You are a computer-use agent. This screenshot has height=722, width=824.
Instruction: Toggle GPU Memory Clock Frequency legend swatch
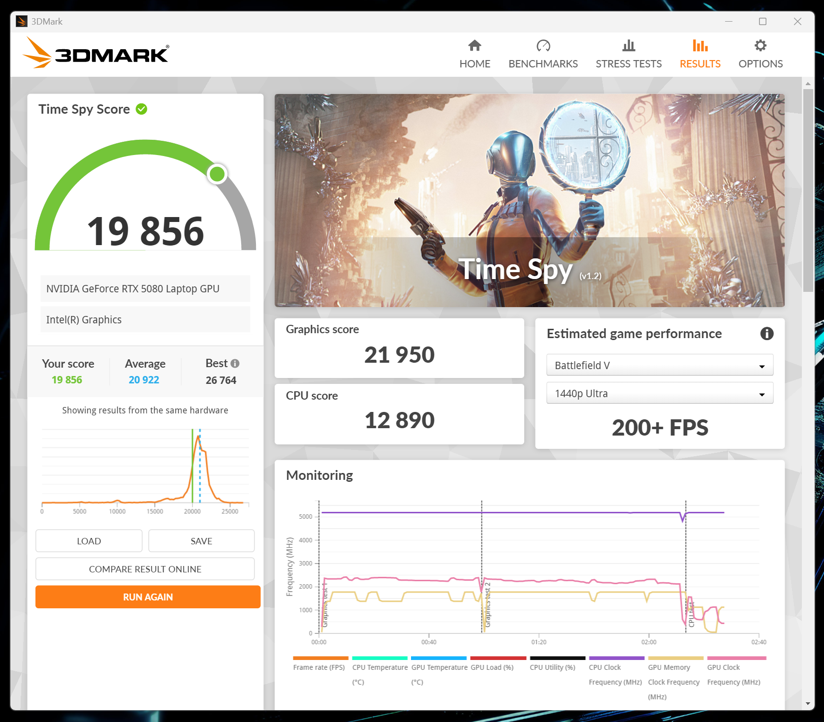(x=675, y=658)
